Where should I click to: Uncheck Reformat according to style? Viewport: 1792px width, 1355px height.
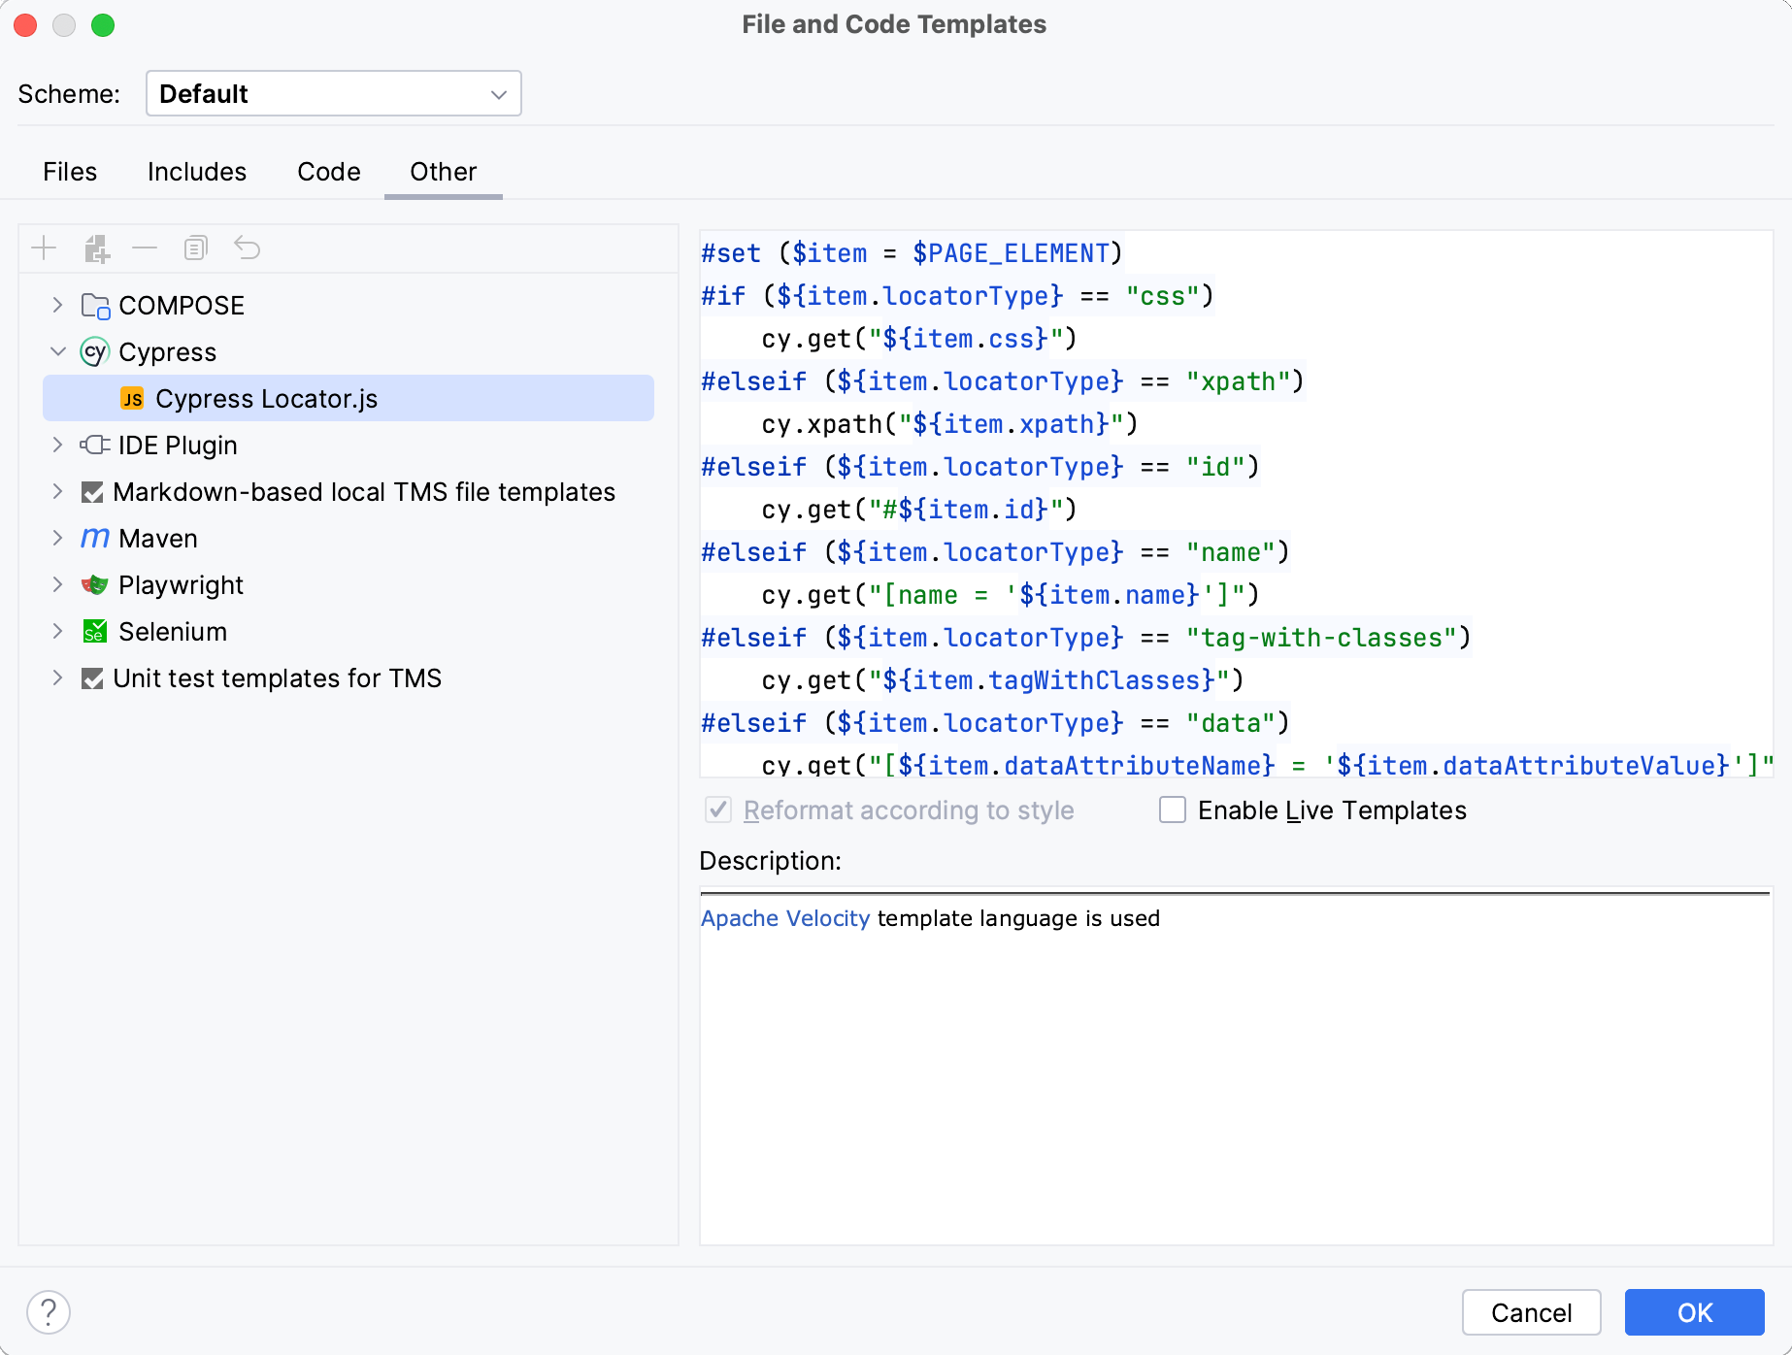717,810
